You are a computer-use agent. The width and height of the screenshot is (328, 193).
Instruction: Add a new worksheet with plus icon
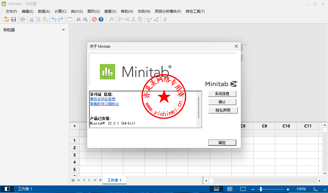click(100, 180)
